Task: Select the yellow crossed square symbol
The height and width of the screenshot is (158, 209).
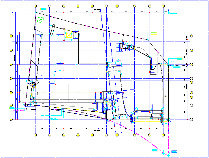Action: tap(69, 35)
